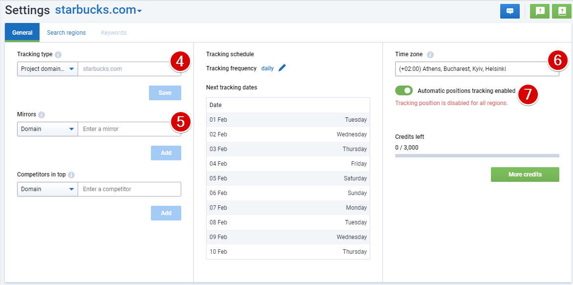Image resolution: width=573 pixels, height=285 pixels.
Task: Click the Tracking position is disabled warning
Action: click(451, 103)
